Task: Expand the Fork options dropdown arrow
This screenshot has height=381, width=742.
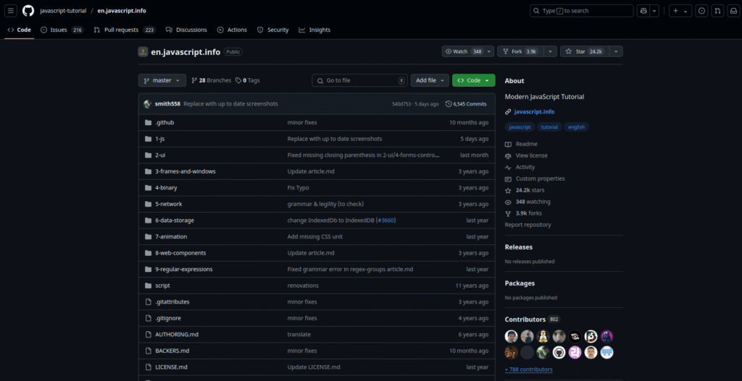Action: tap(551, 51)
